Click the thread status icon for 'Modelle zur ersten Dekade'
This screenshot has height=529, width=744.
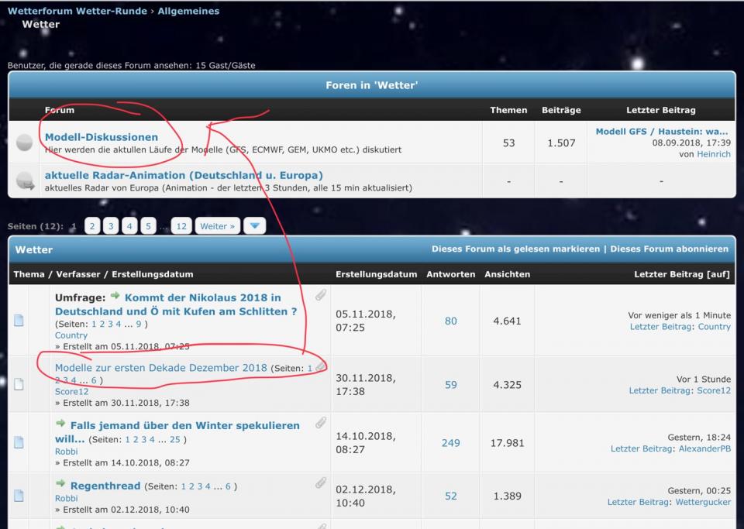click(19, 384)
